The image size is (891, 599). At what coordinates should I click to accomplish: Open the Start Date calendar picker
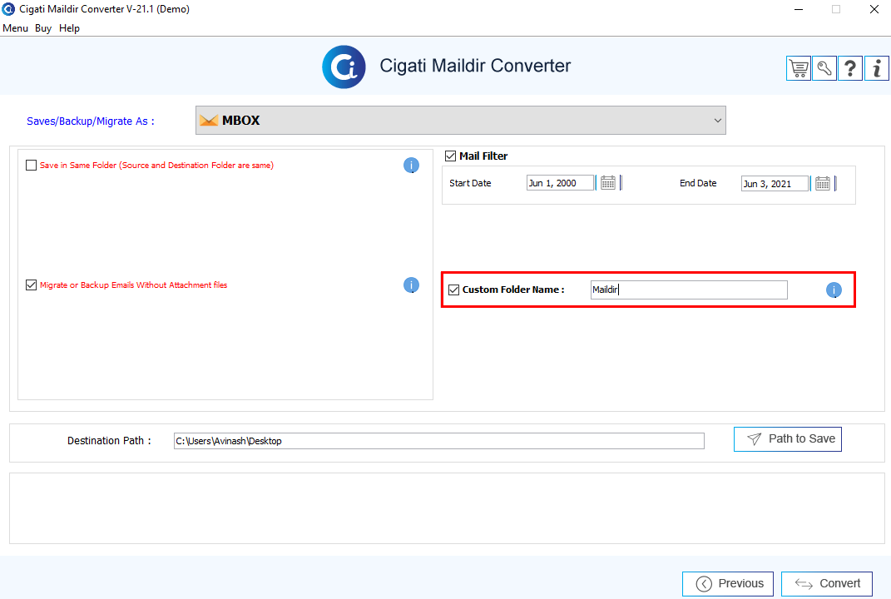click(x=608, y=183)
